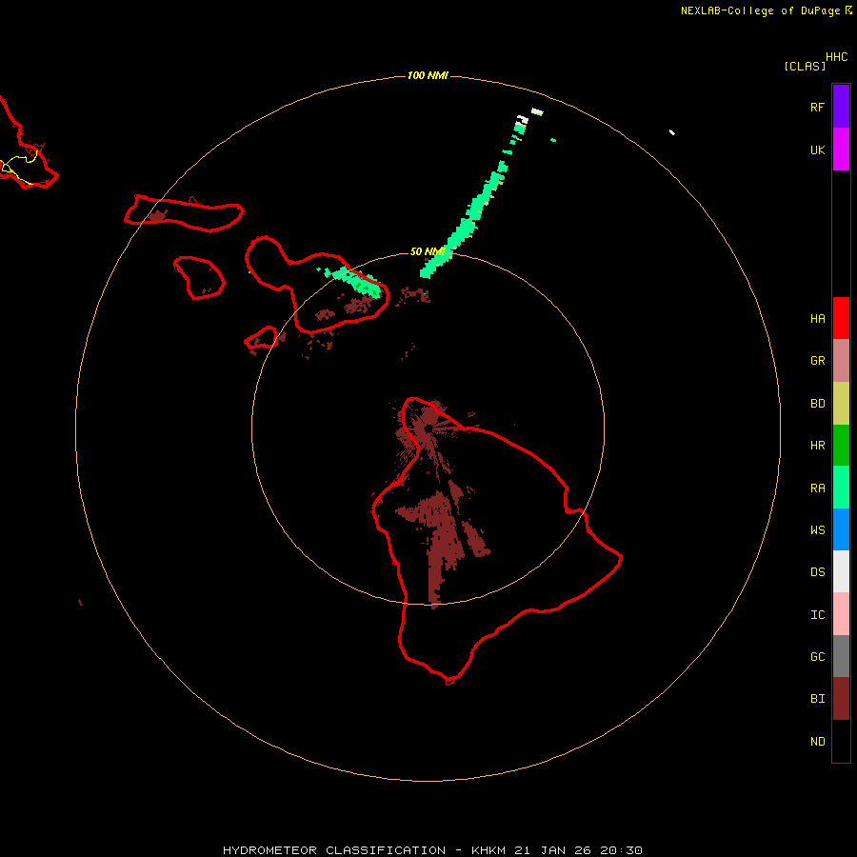The width and height of the screenshot is (857, 857).
Task: Click the HR legend label
Action: (x=817, y=446)
